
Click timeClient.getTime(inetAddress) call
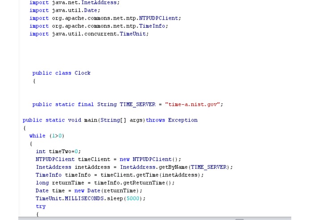(150, 175)
